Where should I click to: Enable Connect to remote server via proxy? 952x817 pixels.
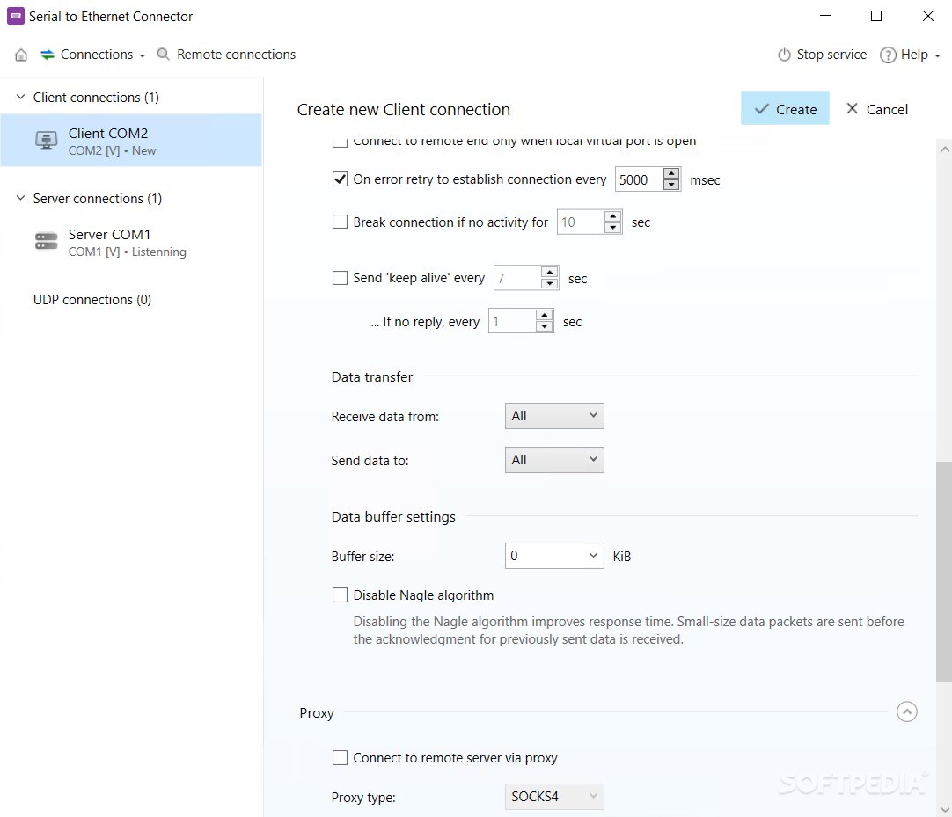340,757
